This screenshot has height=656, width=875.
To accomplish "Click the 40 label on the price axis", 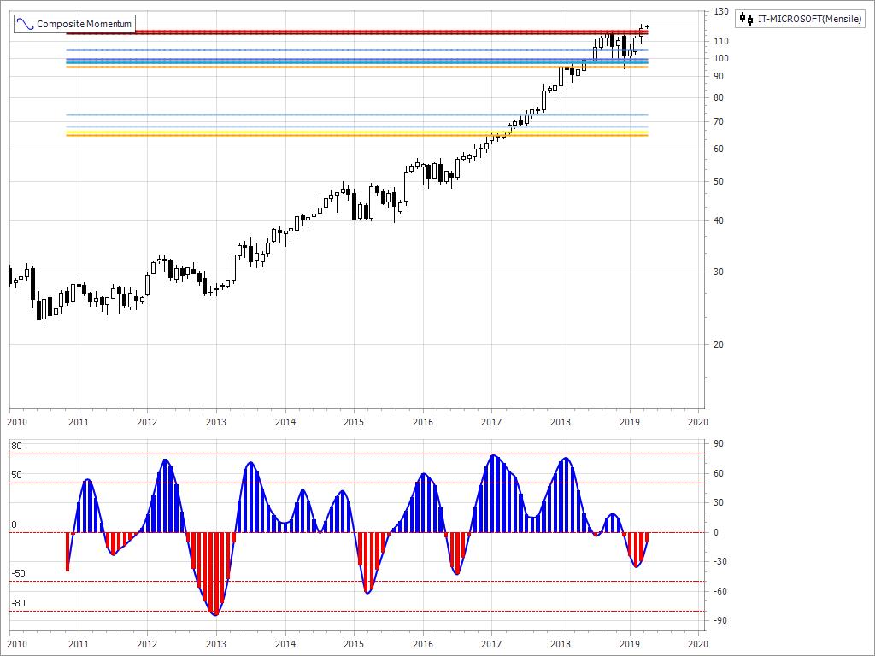I will [x=719, y=220].
